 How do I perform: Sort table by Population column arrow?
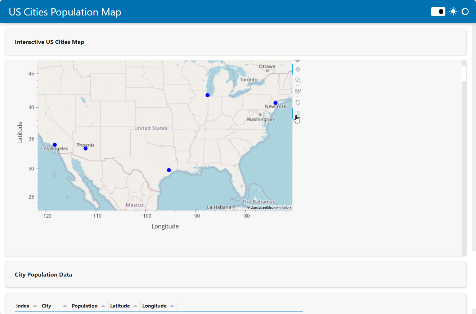tap(103, 306)
